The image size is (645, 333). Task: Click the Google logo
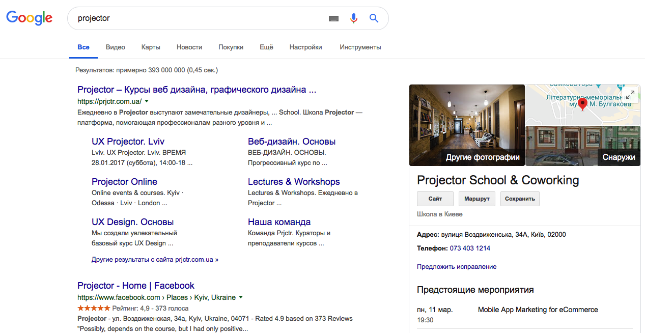(x=29, y=18)
